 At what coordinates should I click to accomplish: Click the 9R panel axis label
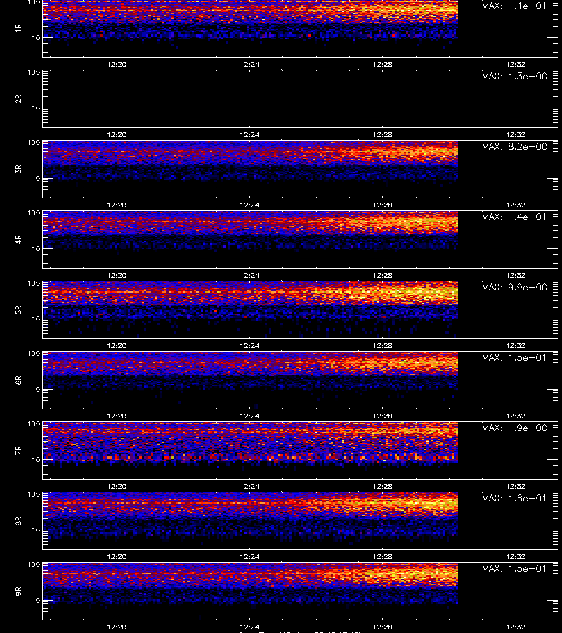[x=18, y=592]
